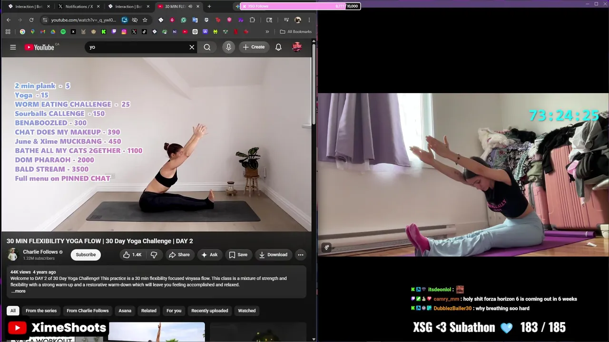This screenshot has width=609, height=342.
Task: Run search with the magnifier button
Action: [x=207, y=47]
